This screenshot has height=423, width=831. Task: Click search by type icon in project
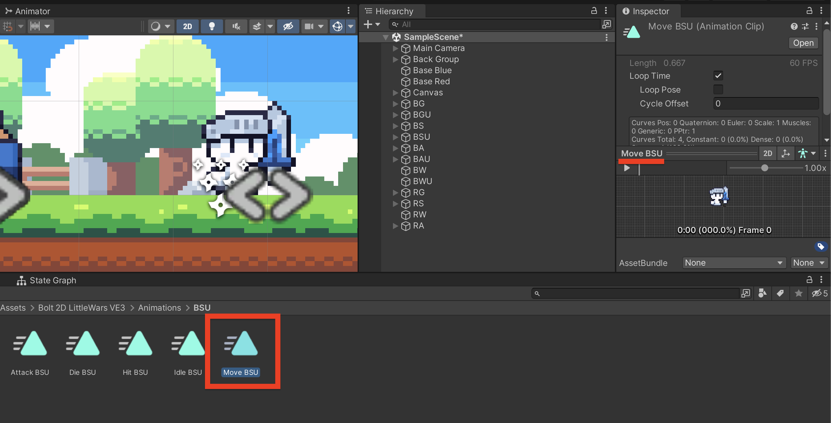[762, 294]
